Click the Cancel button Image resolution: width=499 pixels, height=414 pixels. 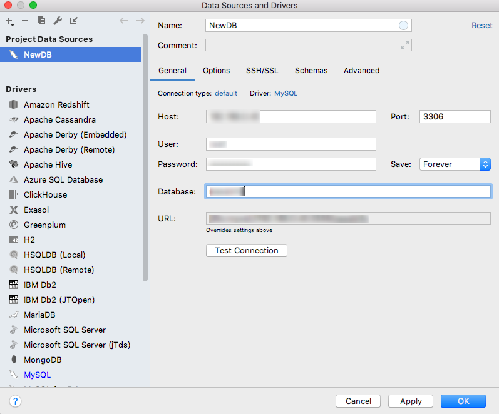pos(358,401)
